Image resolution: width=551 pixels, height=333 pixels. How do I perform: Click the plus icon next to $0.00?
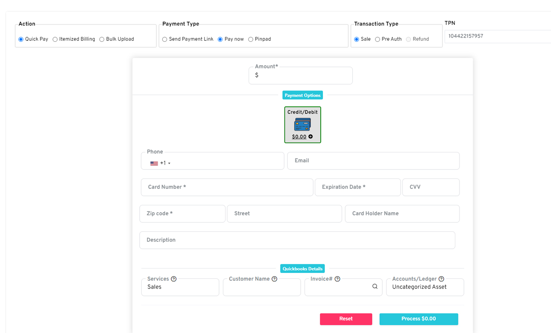click(x=311, y=137)
